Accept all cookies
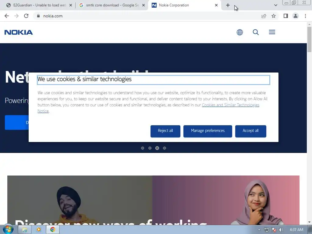This screenshot has width=312, height=234. [x=251, y=131]
